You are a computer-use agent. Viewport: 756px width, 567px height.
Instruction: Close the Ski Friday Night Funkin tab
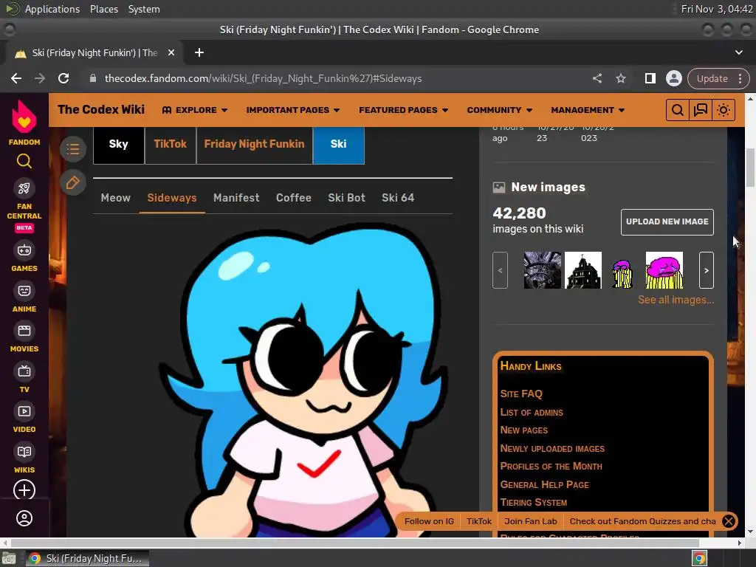pyautogui.click(x=171, y=52)
